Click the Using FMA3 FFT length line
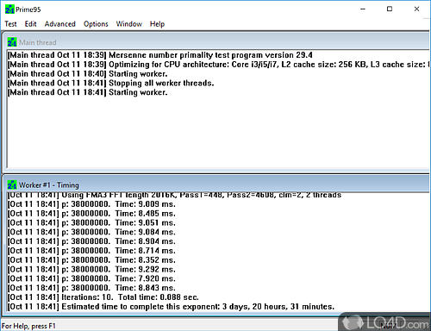Viewport: 431px width, 331px height. pyautogui.click(x=174, y=196)
